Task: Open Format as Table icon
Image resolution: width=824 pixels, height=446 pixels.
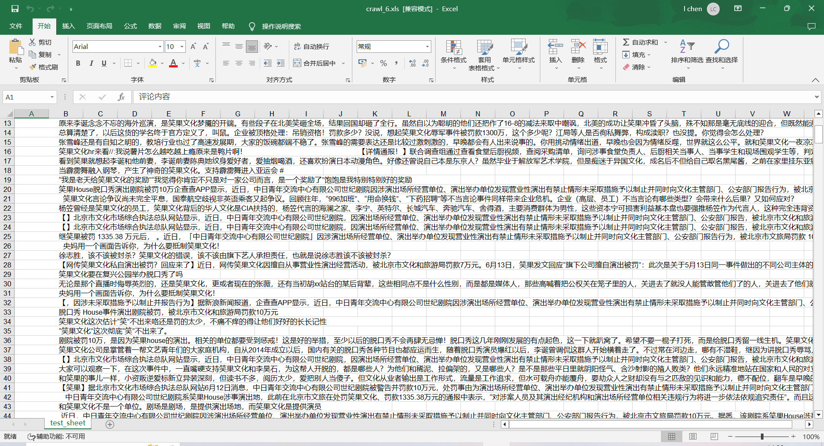Action: (x=485, y=47)
